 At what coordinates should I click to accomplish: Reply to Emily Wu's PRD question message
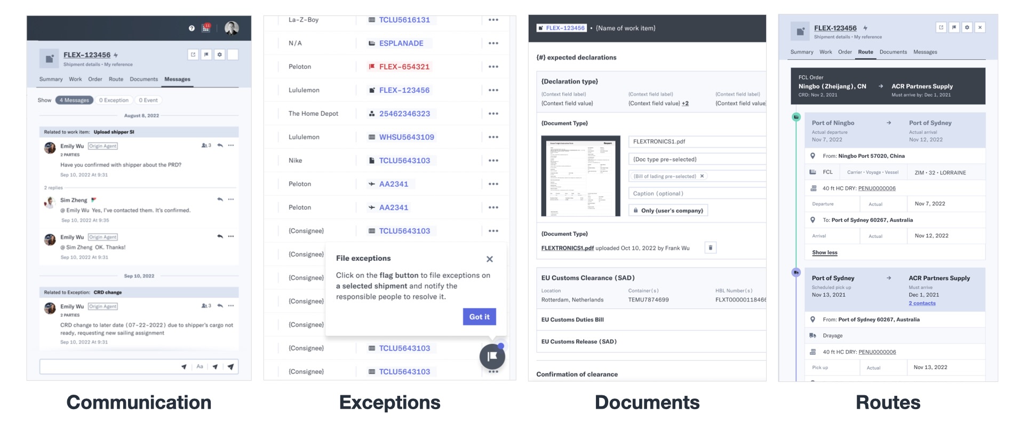[x=220, y=146]
